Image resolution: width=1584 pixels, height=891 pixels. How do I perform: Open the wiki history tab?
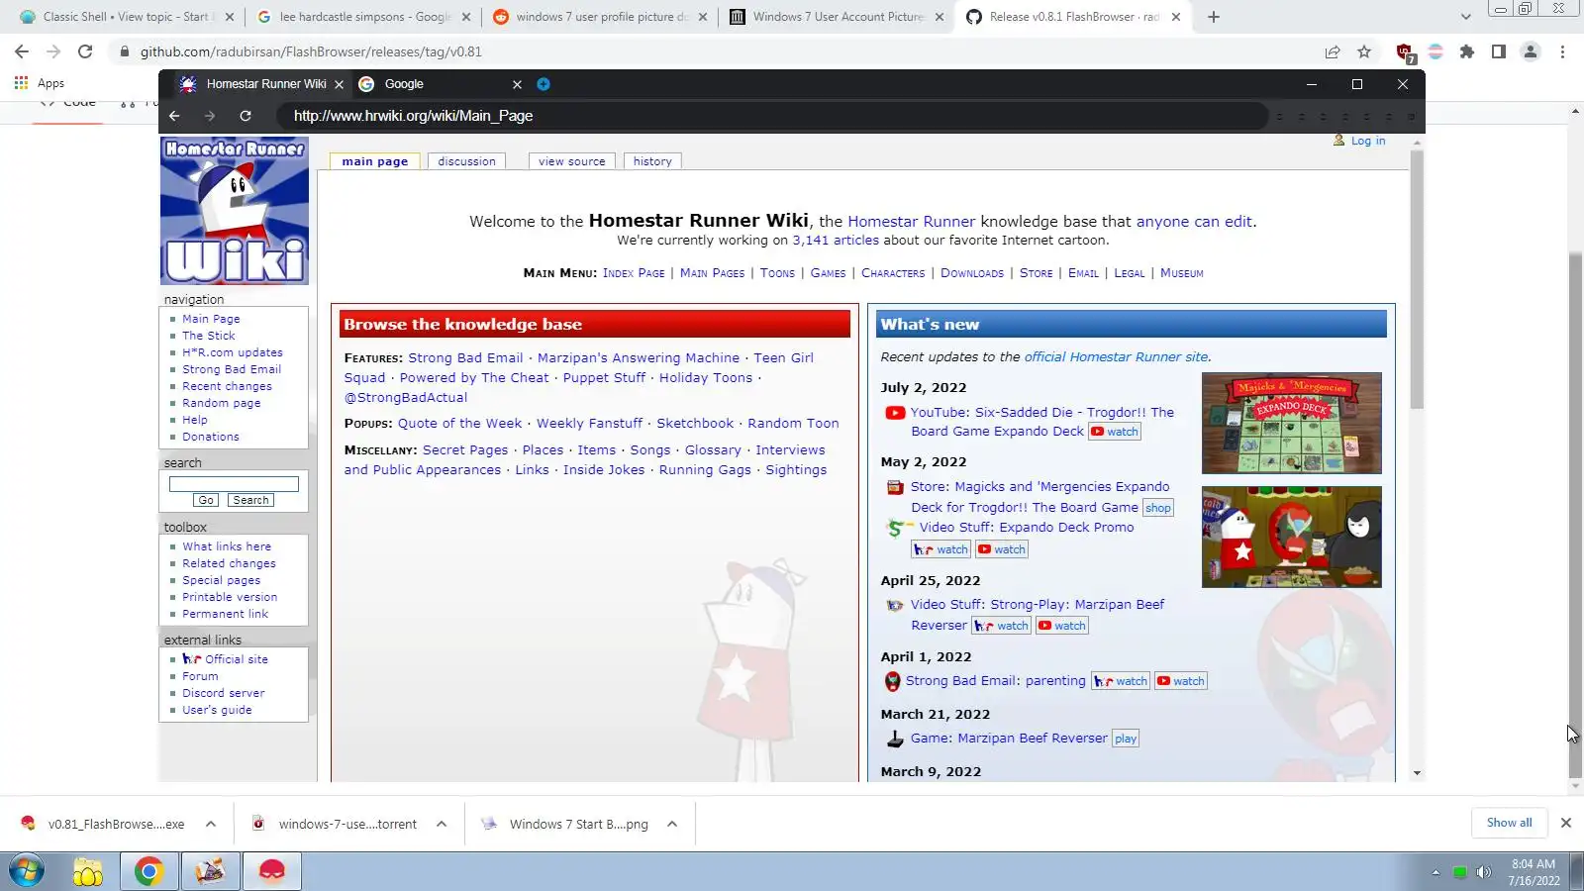652,161
